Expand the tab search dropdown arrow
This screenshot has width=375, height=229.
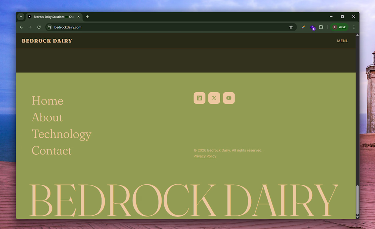pyautogui.click(x=21, y=17)
